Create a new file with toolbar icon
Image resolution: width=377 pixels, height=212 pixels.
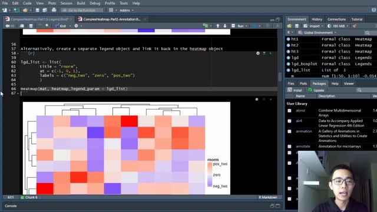5,10
